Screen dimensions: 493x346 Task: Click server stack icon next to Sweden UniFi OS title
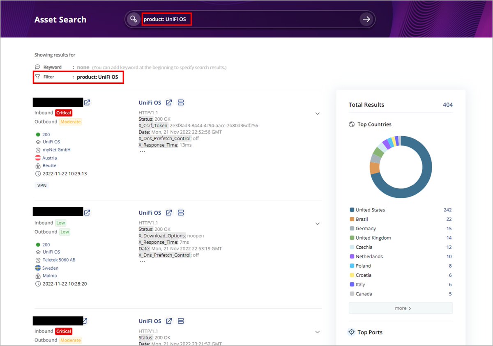point(181,213)
